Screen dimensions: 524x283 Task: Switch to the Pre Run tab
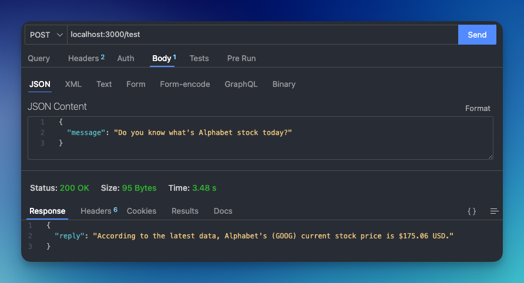tap(241, 59)
